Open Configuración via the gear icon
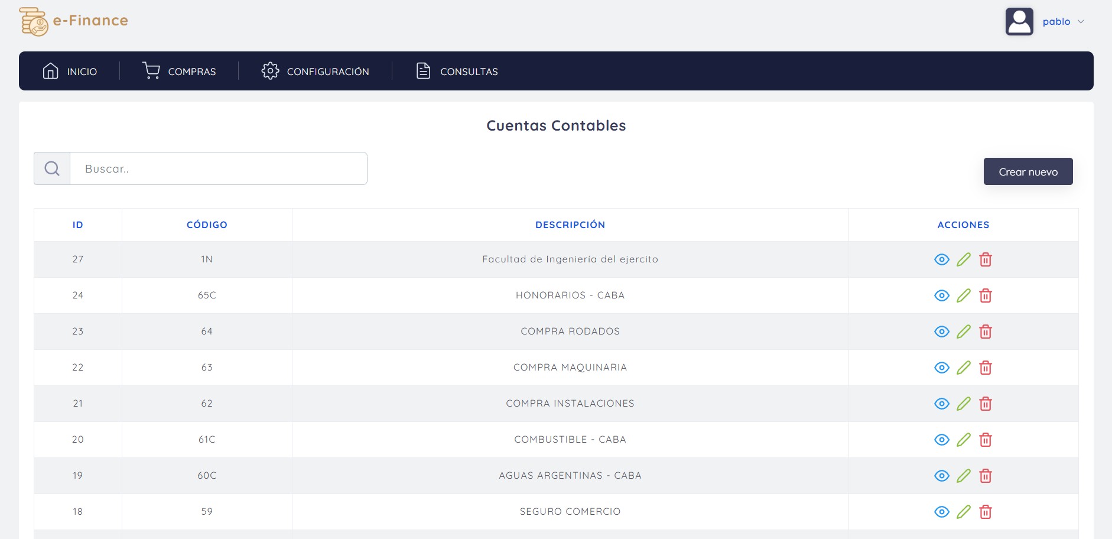This screenshot has height=539, width=1112. coord(271,70)
